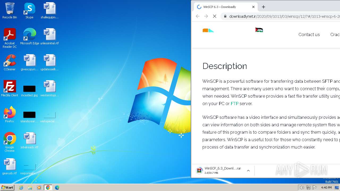The image size is (340, 191).
Task: Open a new Chrome tab
Action: click(x=263, y=7)
